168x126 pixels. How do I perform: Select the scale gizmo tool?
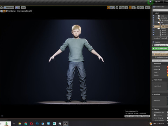113,8
